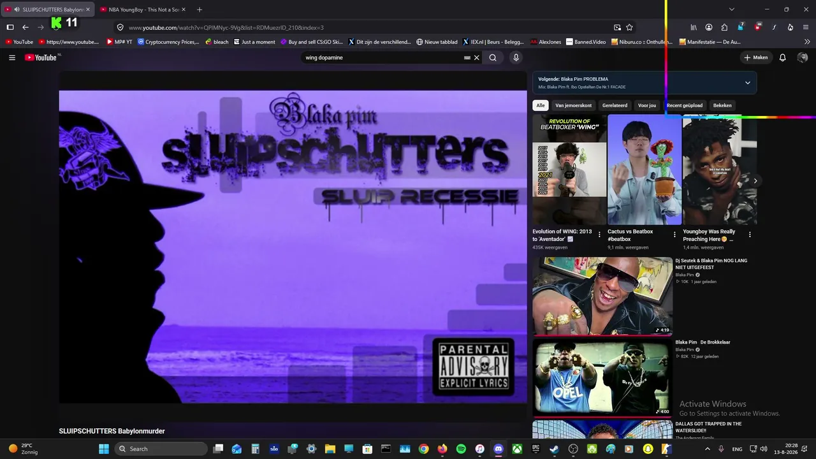Open the YouTube guide hamburger menu
The width and height of the screenshot is (816, 459).
pos(12,57)
